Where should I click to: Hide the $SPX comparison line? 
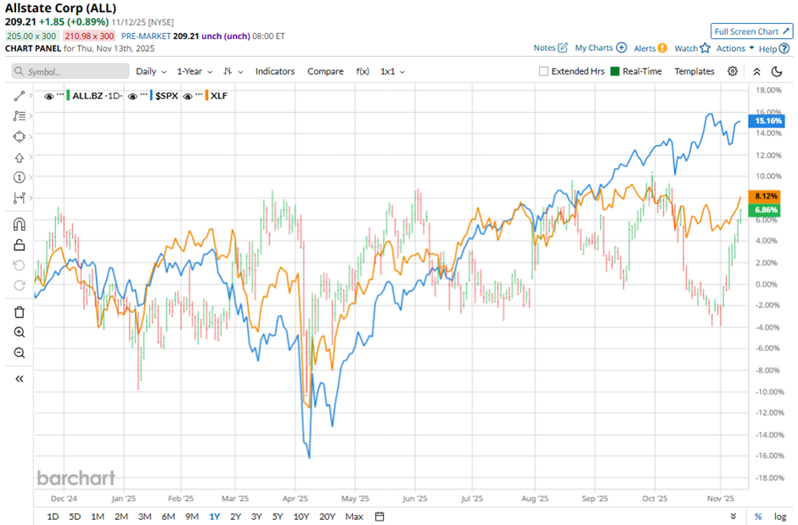click(132, 96)
